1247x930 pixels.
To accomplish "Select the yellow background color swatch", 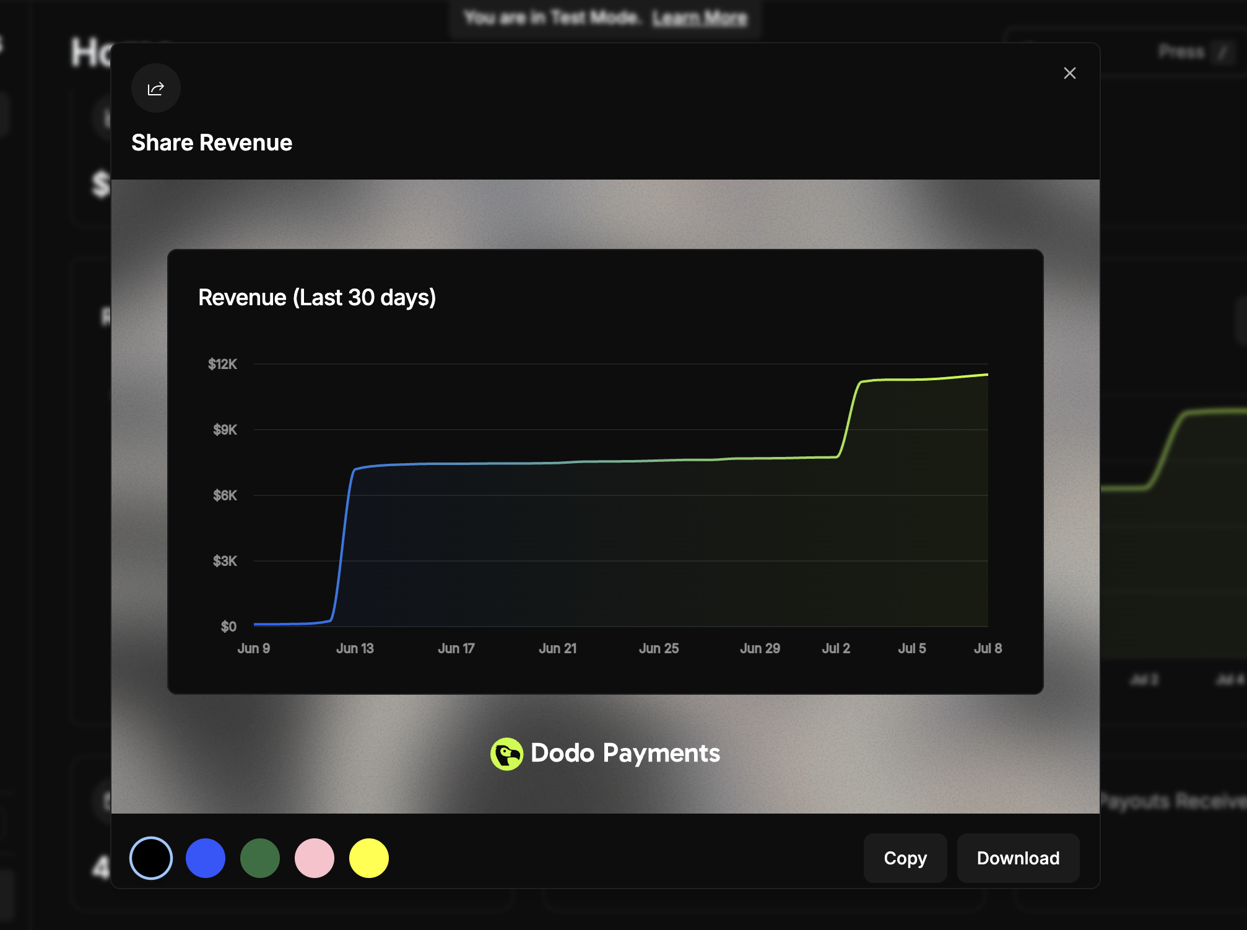I will [x=368, y=858].
